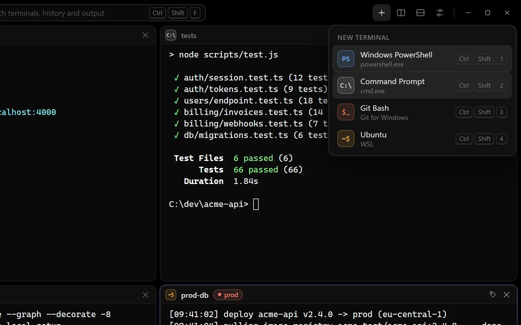This screenshot has height=325, width=521.
Task: Focus the search terminals, history and output field
Action: click(102, 13)
